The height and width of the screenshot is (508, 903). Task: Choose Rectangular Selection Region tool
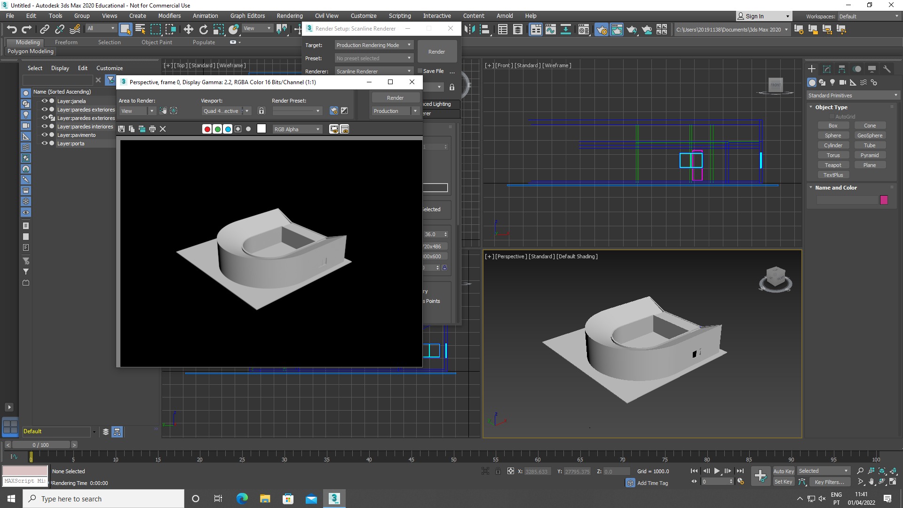click(x=155, y=30)
